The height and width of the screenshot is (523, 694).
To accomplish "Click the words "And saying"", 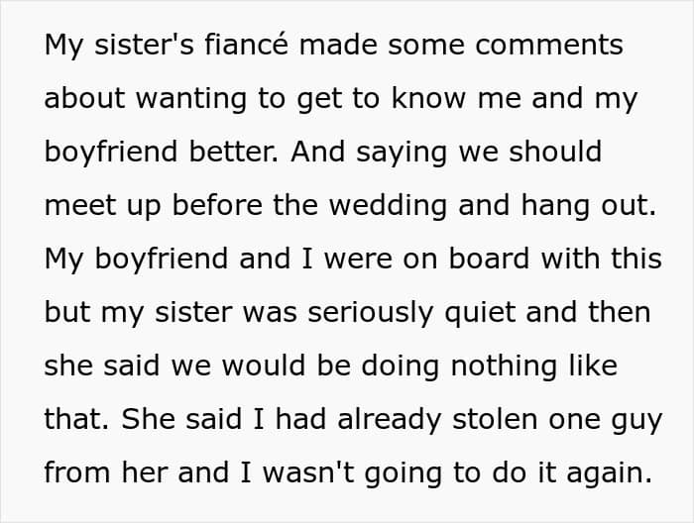I will click(368, 153).
